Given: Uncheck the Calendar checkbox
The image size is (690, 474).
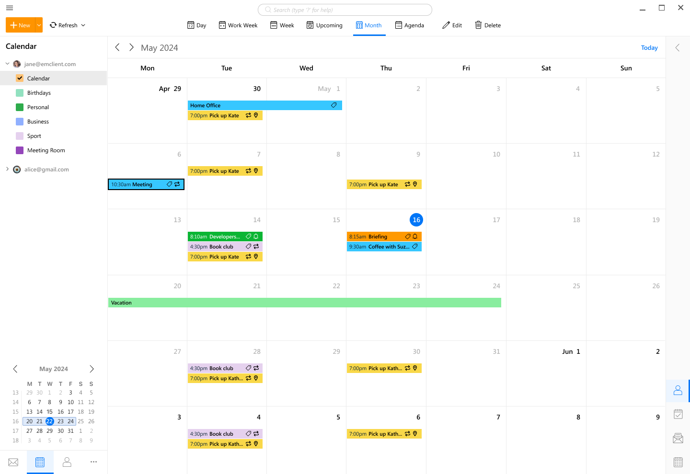Looking at the screenshot, I should tap(20, 79).
